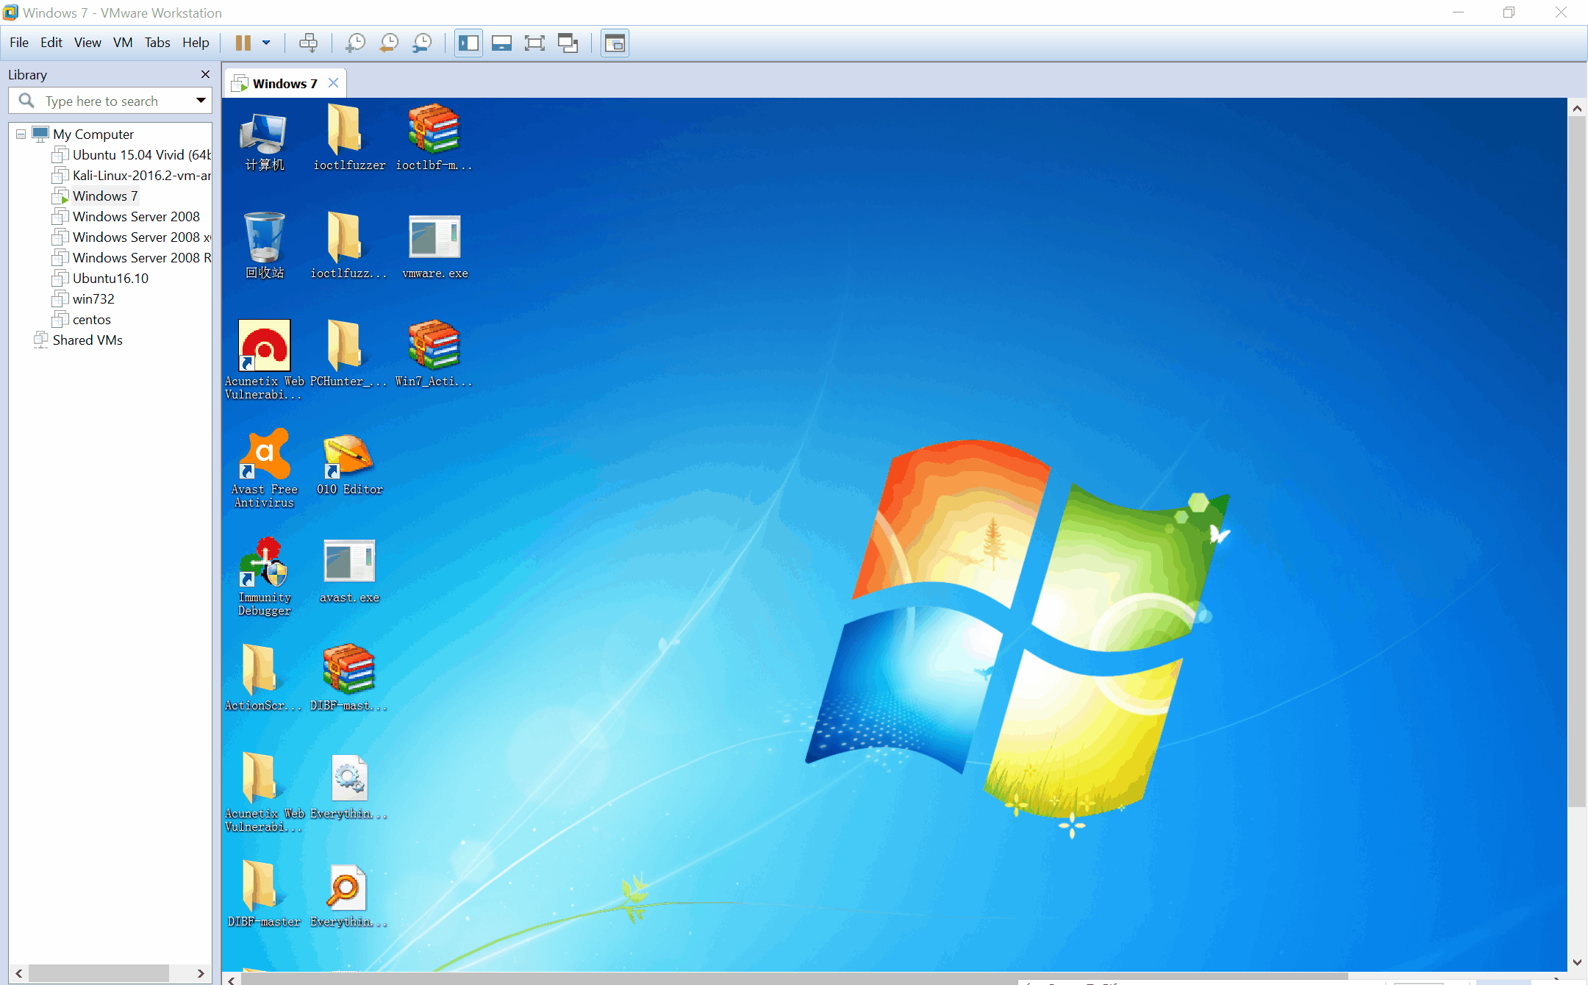Select the Everythin... settings file icon
This screenshot has width=1588, height=985.
(x=349, y=787)
